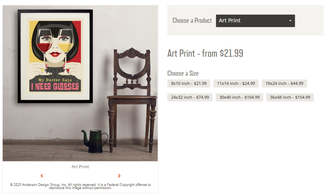Advance to next product image with right arrow
This screenshot has height=196, width=327.
(x=119, y=176)
